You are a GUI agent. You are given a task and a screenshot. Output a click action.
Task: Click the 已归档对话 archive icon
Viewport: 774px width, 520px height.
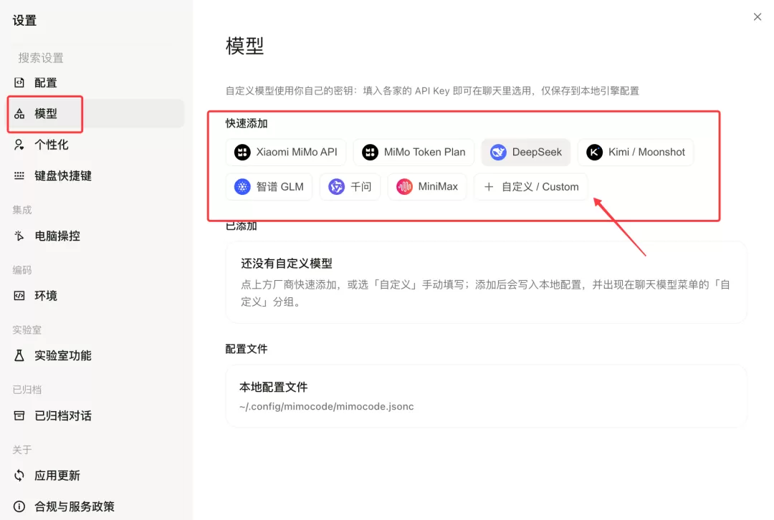(x=19, y=415)
